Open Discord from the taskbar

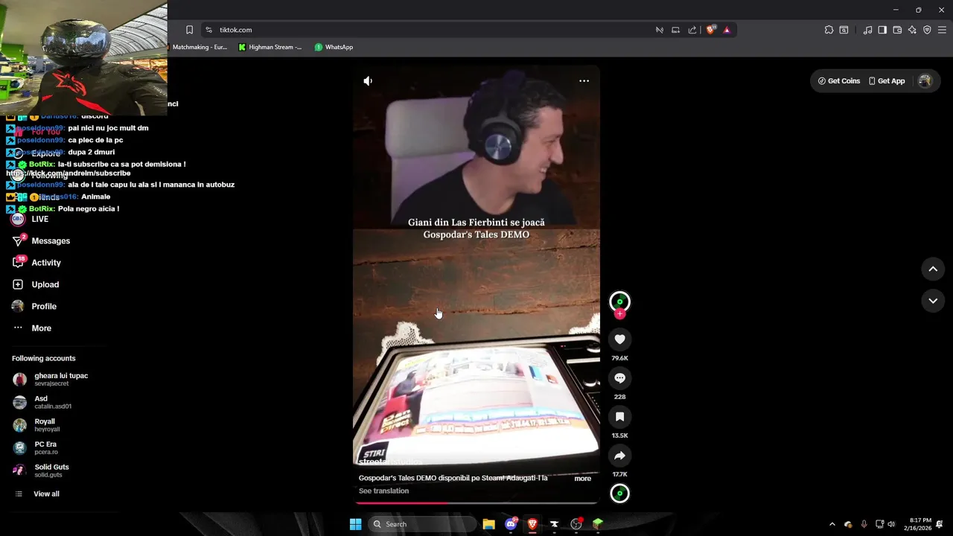click(511, 524)
